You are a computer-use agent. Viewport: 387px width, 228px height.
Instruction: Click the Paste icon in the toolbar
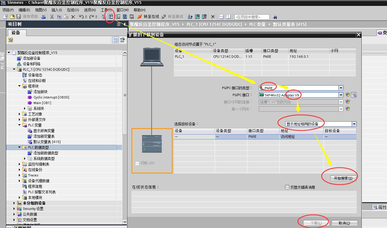pos(66,17)
